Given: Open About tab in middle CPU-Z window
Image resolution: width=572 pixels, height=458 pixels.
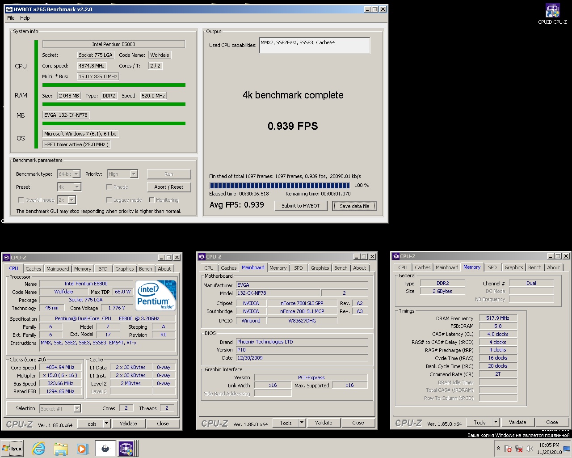Looking at the screenshot, I should pyautogui.click(x=360, y=268).
